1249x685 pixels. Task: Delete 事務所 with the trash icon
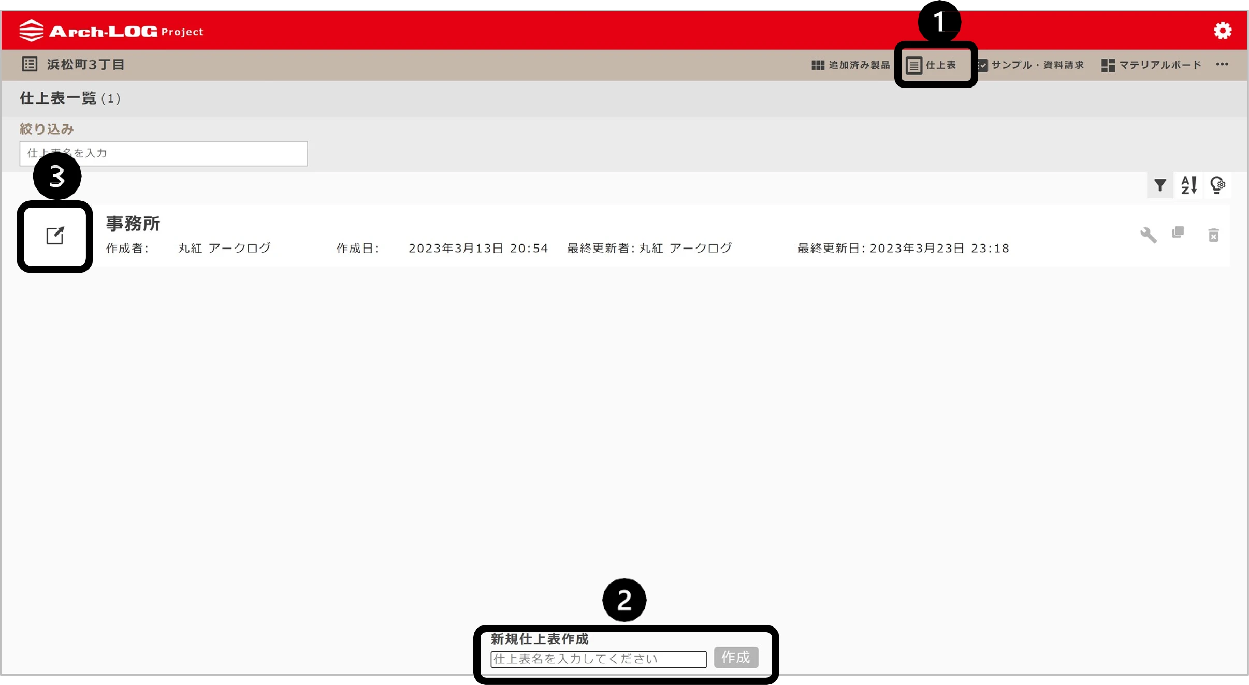1213,235
